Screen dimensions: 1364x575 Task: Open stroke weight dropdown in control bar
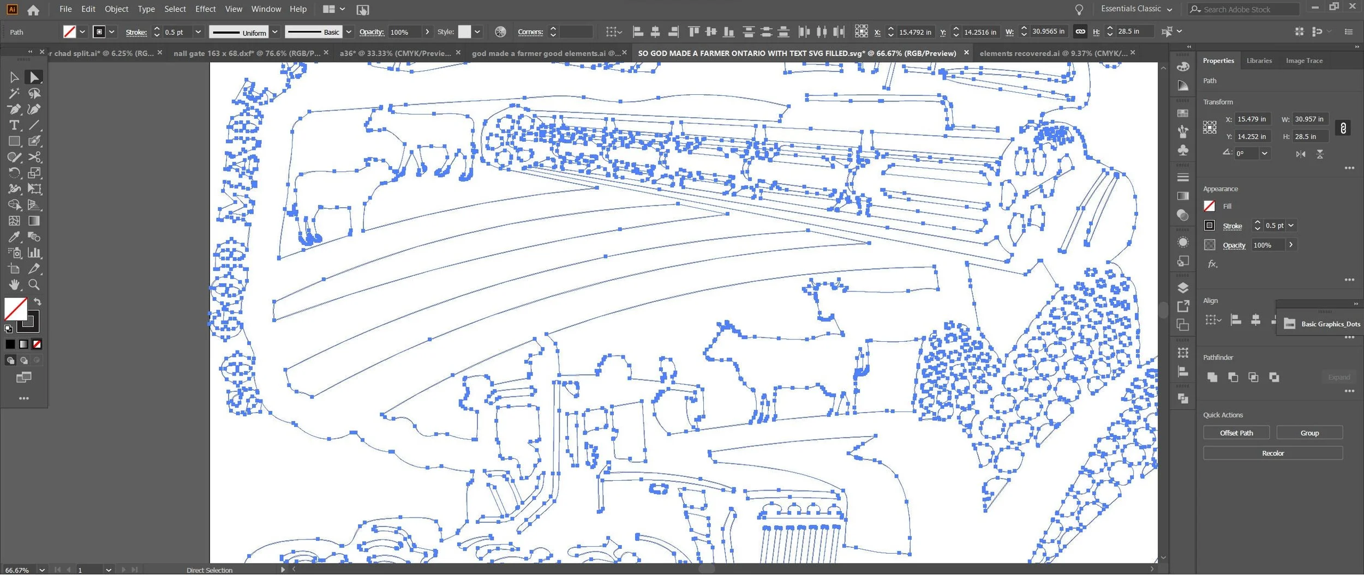pyautogui.click(x=198, y=32)
